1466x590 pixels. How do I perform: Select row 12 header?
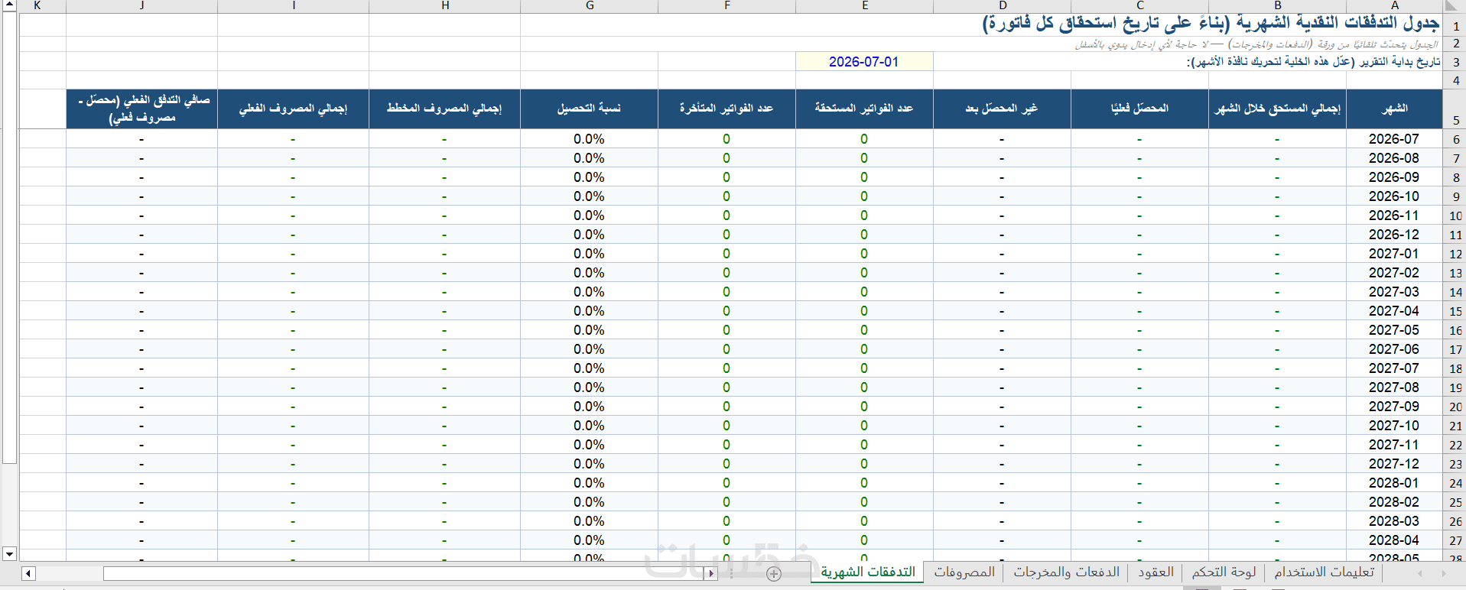pos(1455,254)
